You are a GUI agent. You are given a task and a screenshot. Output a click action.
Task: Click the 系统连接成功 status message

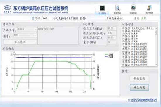115,18
